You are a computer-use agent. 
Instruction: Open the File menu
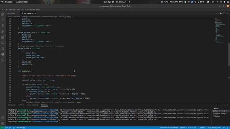tap(2, 10)
